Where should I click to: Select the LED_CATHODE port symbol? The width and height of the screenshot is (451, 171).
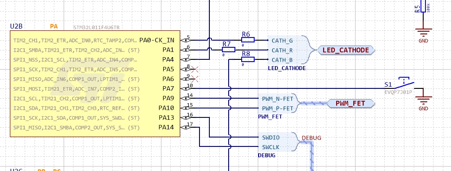[346, 50]
